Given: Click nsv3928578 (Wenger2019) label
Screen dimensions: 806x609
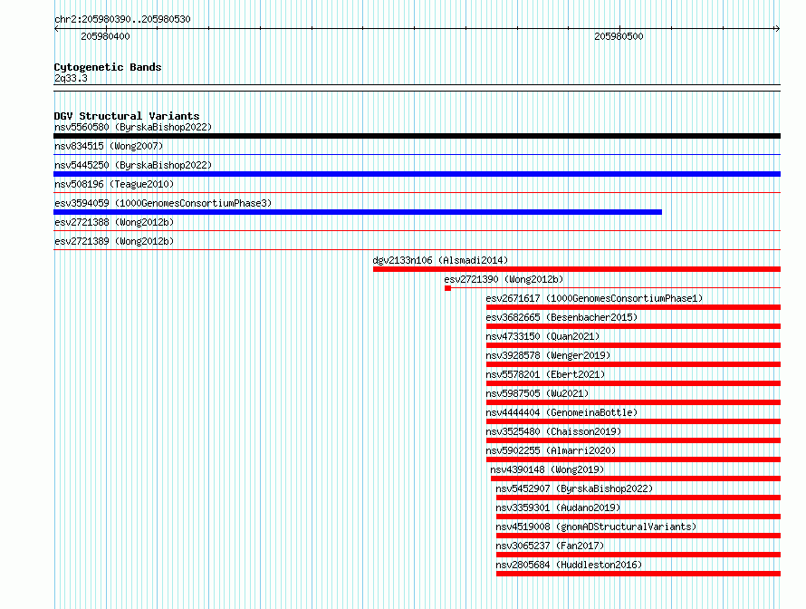Looking at the screenshot, I should click(548, 355).
